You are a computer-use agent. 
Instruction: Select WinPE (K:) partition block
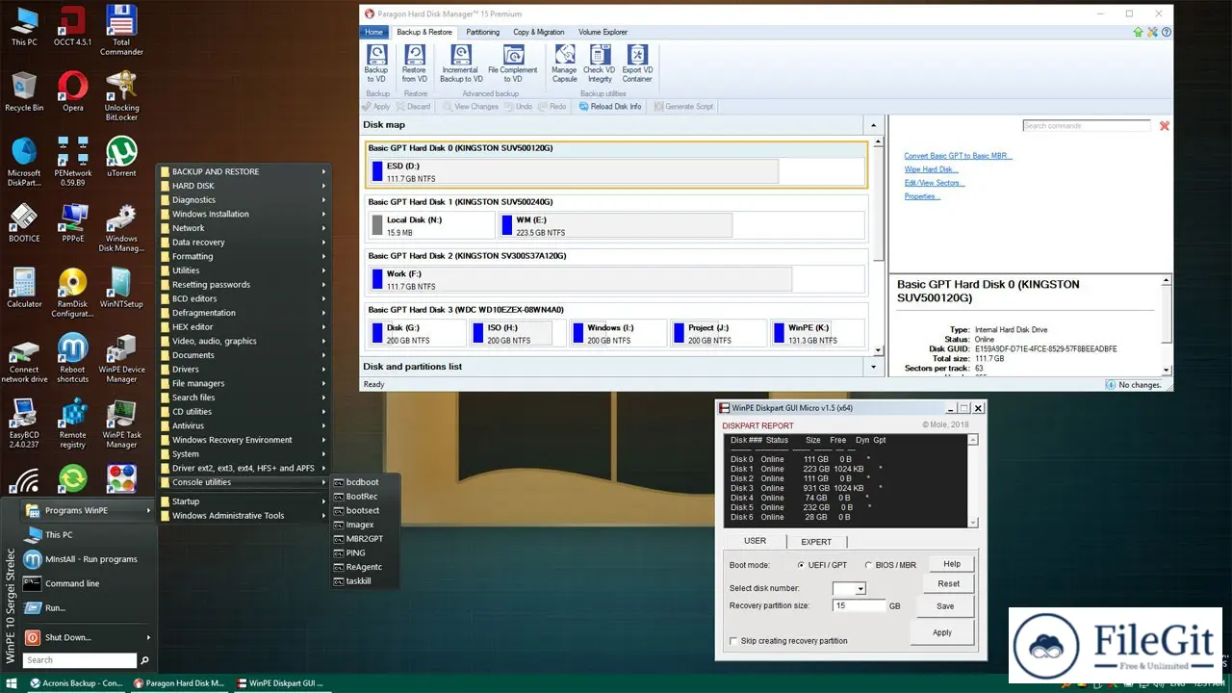(x=816, y=333)
